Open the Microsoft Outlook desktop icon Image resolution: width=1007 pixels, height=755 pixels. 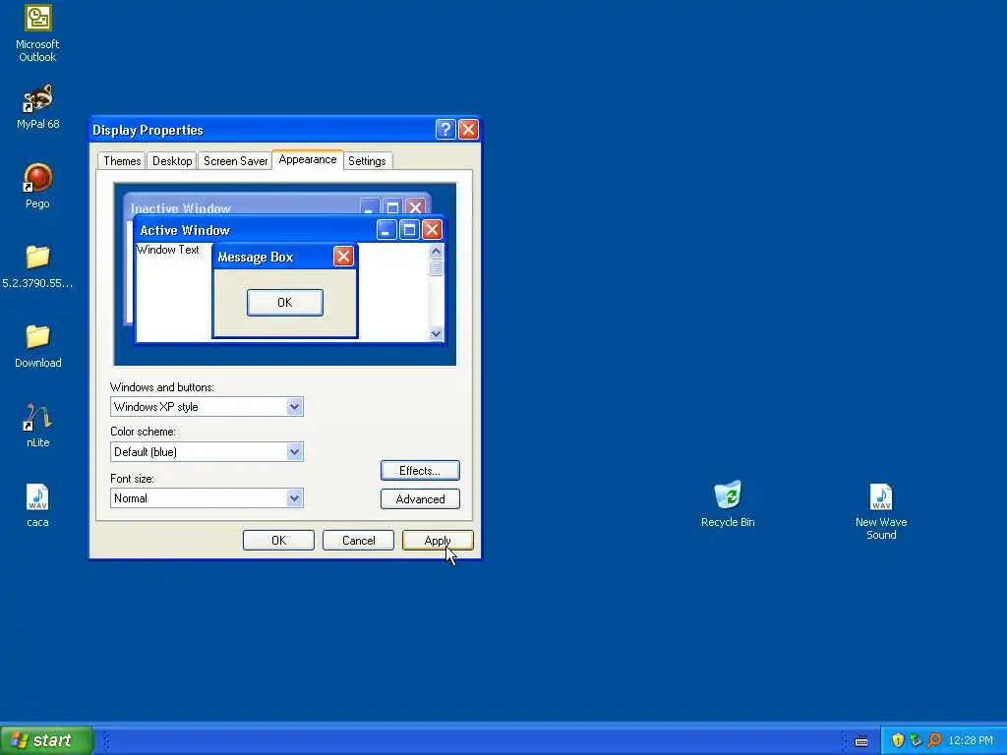(37, 33)
